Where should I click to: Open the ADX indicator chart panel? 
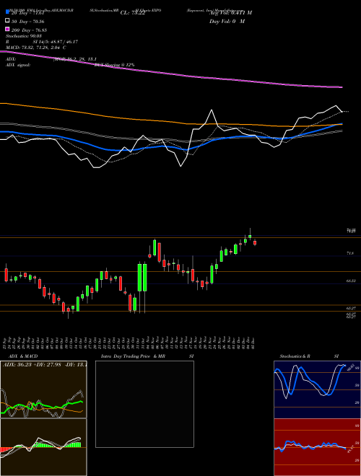click(x=43, y=389)
